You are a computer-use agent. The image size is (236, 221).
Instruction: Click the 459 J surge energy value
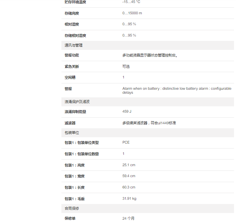[127, 112]
